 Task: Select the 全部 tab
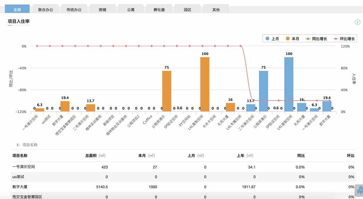pos(17,10)
